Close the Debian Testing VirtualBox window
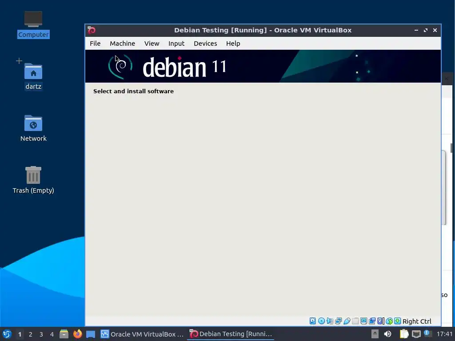Image resolution: width=455 pixels, height=341 pixels. (x=435, y=30)
